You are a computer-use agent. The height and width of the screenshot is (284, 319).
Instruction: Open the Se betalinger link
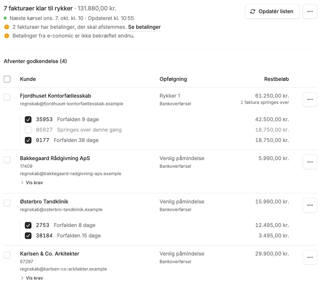pos(144,27)
